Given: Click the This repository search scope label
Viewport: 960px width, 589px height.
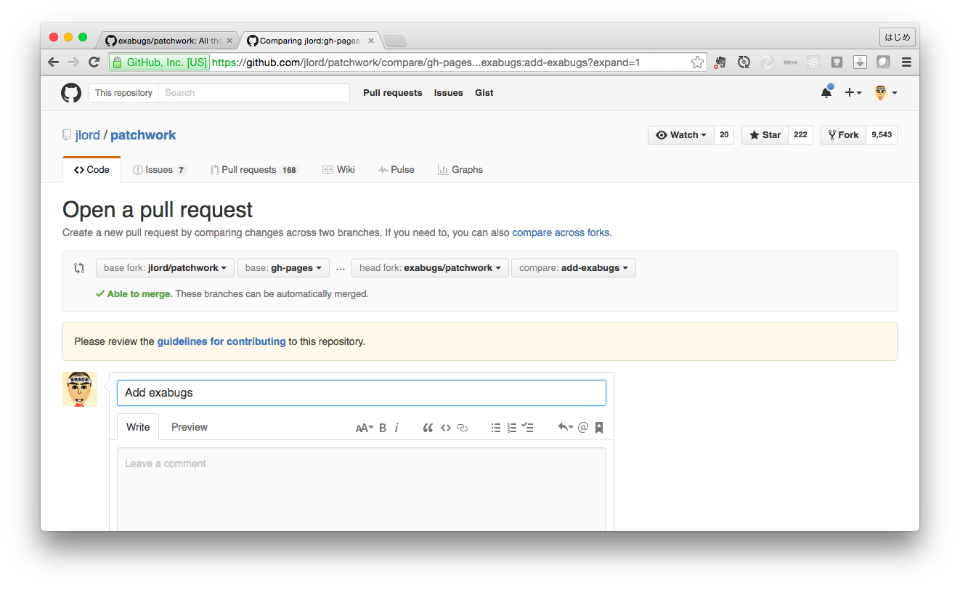Looking at the screenshot, I should (123, 93).
